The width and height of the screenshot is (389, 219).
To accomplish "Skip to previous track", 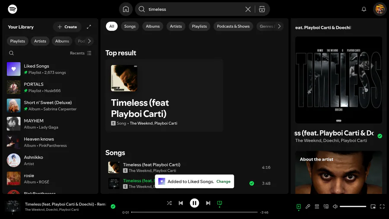I will click(181, 203).
